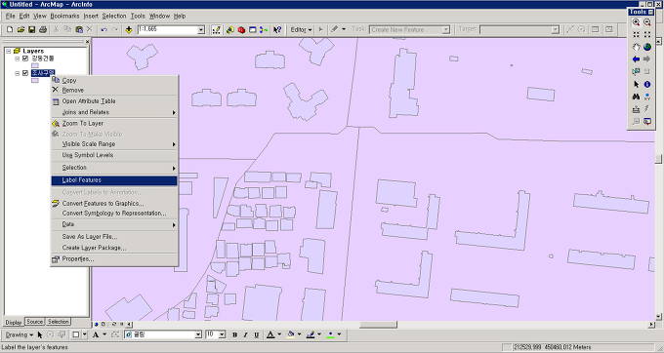Open the red ArcToolbox window icon
The width and height of the screenshot is (664, 353).
[241, 29]
